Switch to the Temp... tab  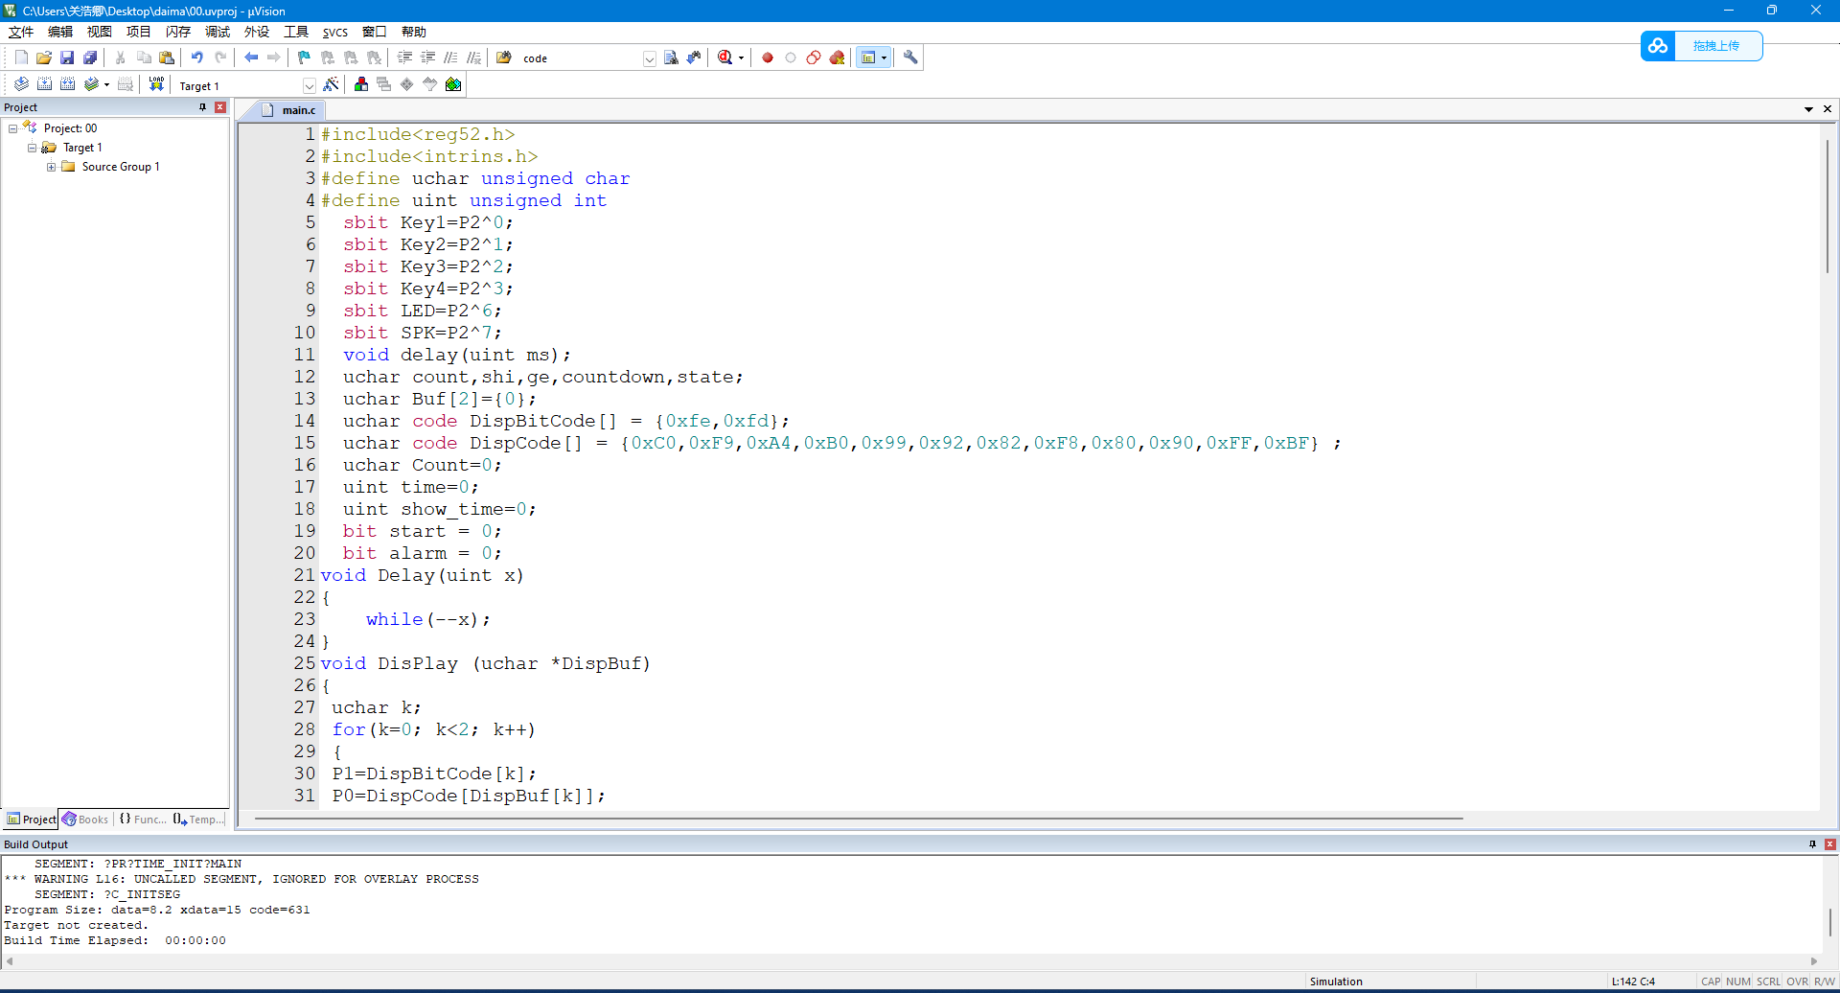tap(198, 820)
